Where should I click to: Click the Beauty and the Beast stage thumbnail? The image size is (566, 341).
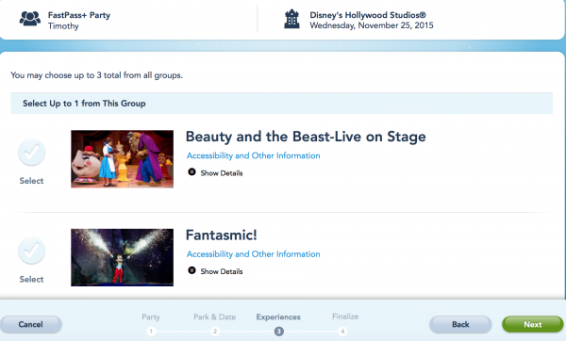(122, 159)
